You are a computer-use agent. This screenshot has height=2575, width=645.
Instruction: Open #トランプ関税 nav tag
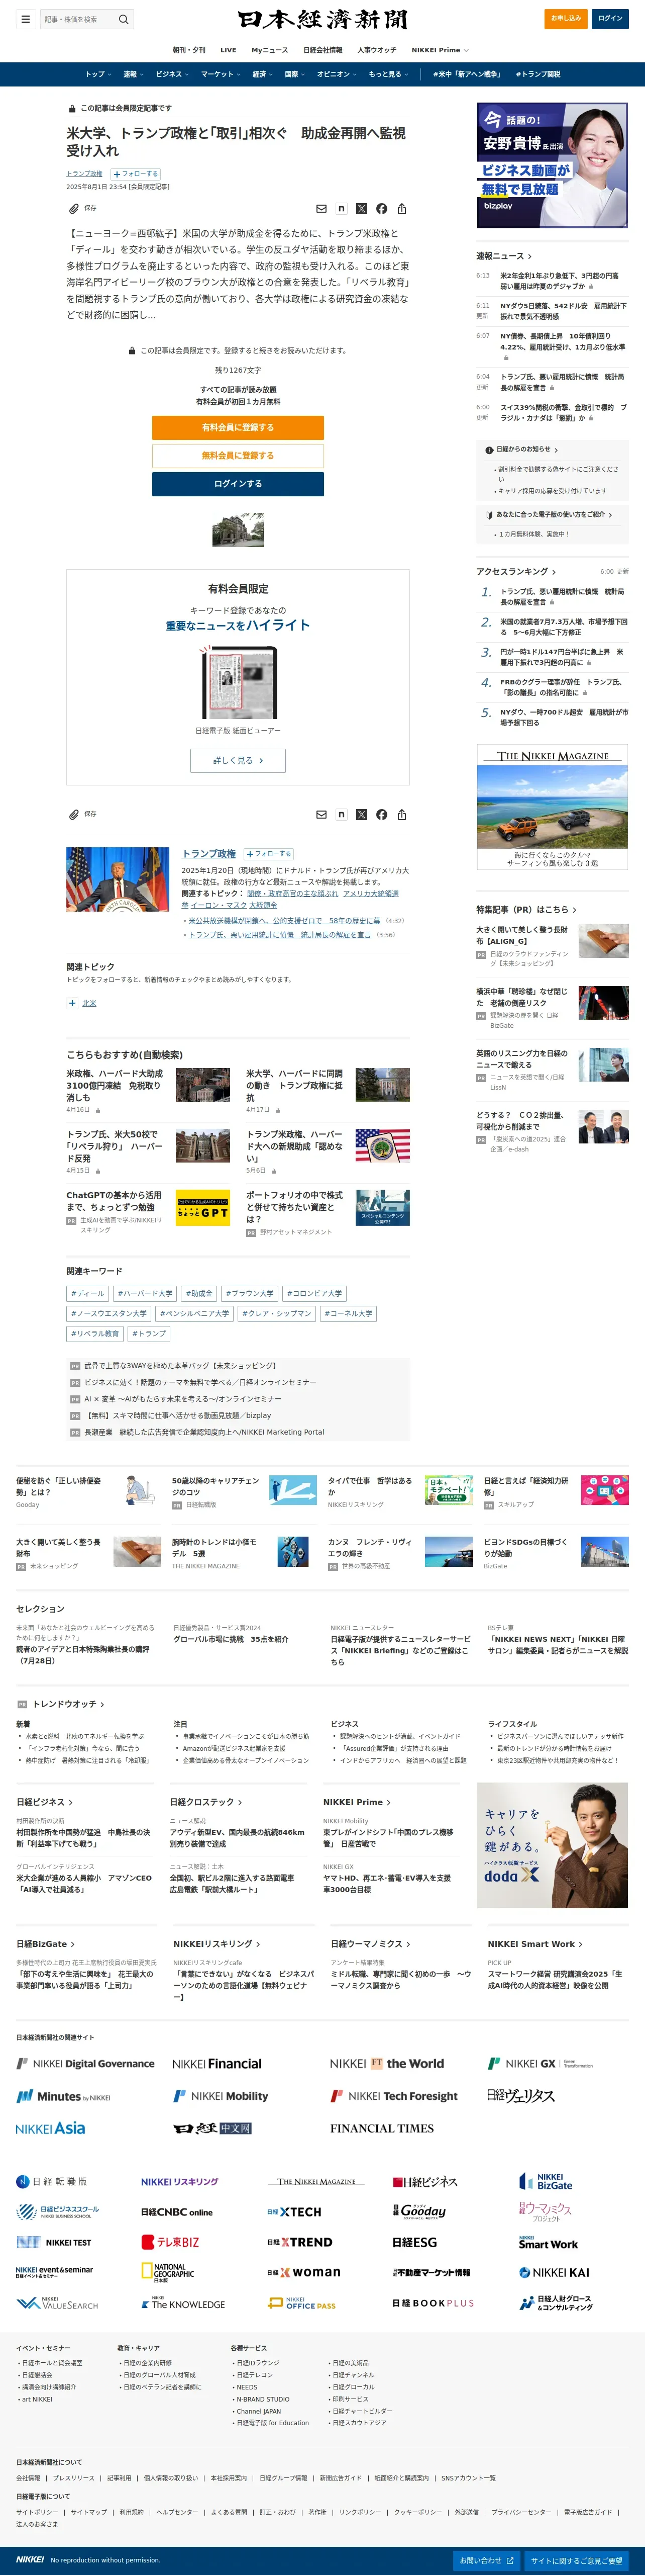pyautogui.click(x=538, y=74)
